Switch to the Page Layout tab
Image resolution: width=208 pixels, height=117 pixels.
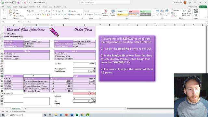(x=23, y=7)
